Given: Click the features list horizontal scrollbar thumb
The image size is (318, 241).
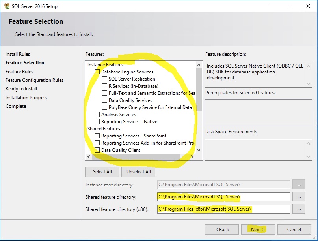Looking at the screenshot, I should click(x=136, y=156).
